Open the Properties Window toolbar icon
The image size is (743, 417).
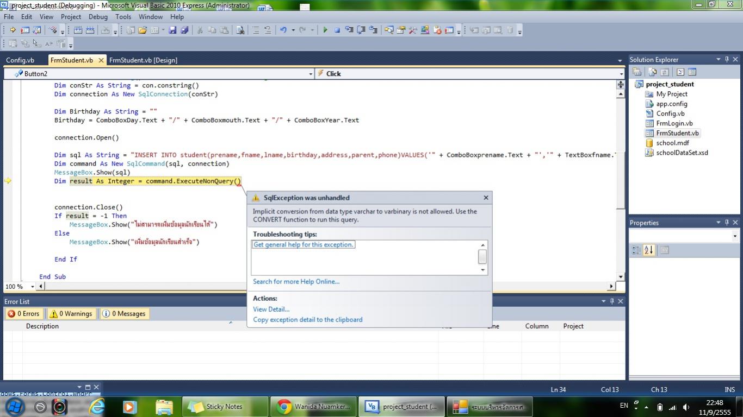tap(401, 30)
